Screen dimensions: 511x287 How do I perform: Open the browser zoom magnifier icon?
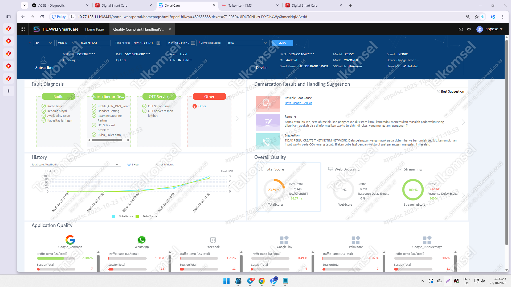tap(468, 17)
